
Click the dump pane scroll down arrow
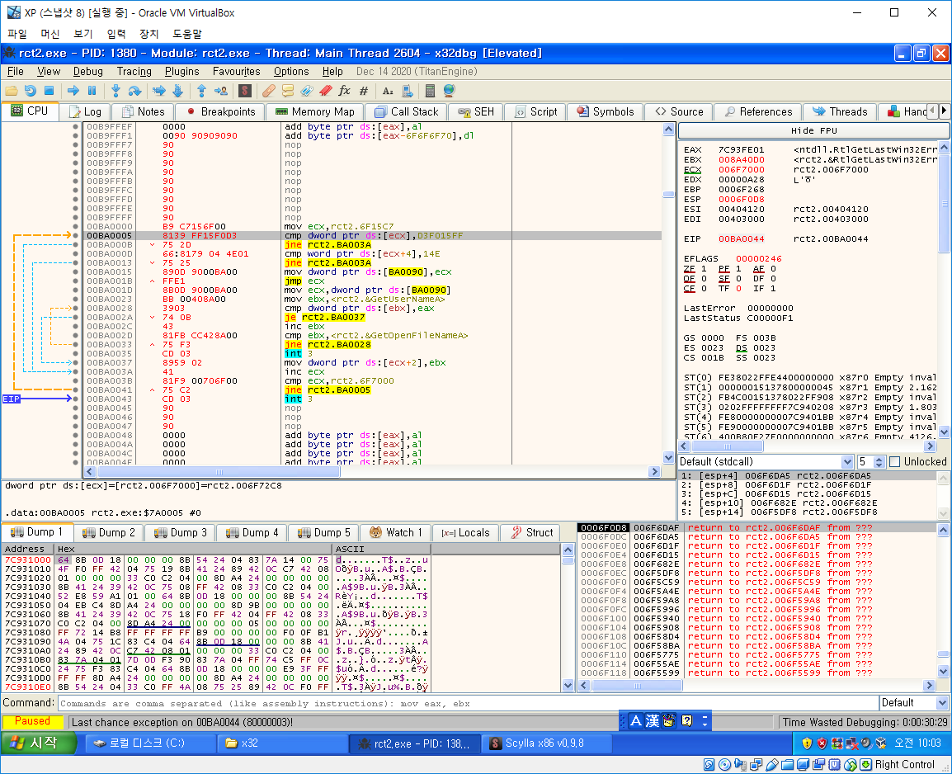tap(568, 686)
